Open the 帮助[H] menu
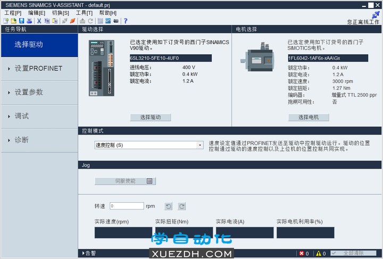The image size is (383, 259). (x=107, y=13)
